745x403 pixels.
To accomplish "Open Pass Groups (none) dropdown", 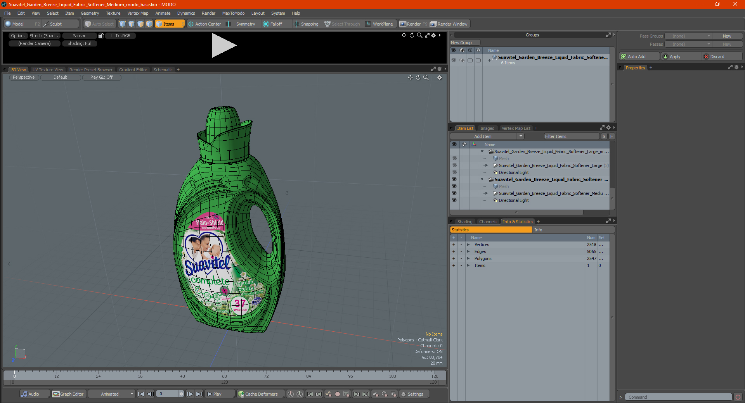I will (688, 36).
